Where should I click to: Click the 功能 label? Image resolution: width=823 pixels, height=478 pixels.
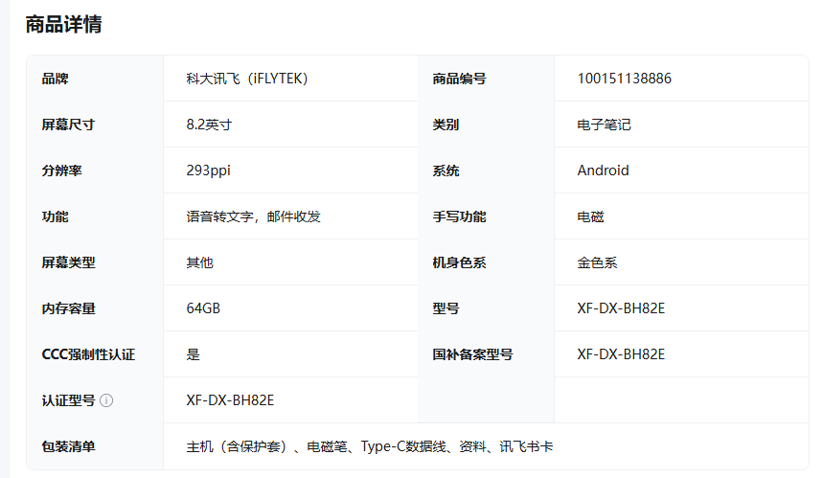56,216
